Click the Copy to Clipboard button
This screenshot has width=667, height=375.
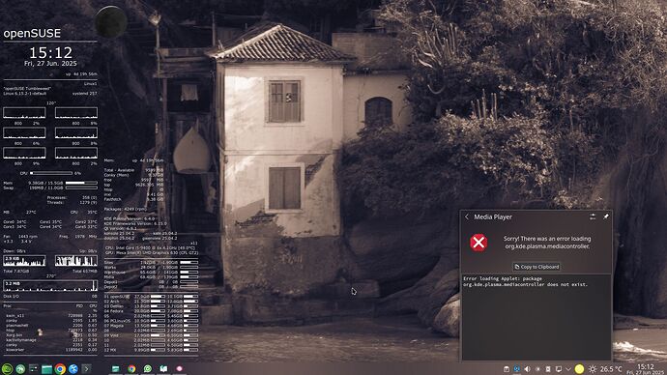(536, 267)
